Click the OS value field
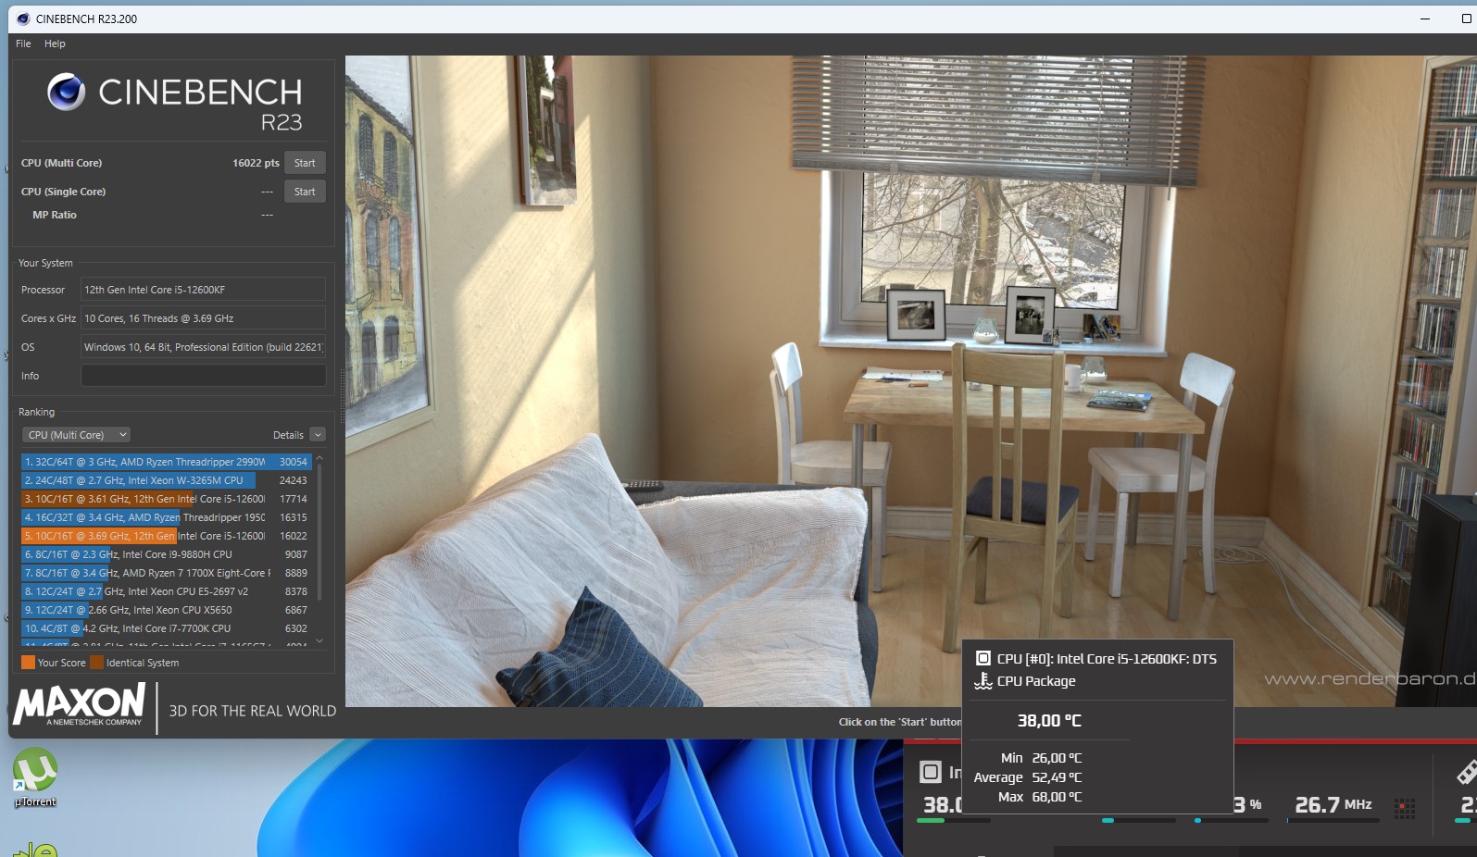This screenshot has height=857, width=1477. pyautogui.click(x=203, y=347)
